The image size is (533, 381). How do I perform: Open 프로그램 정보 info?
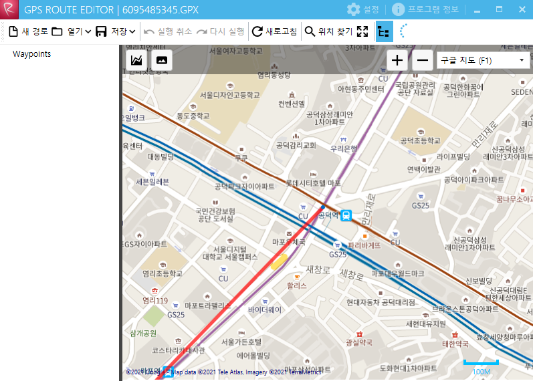[x=425, y=9]
